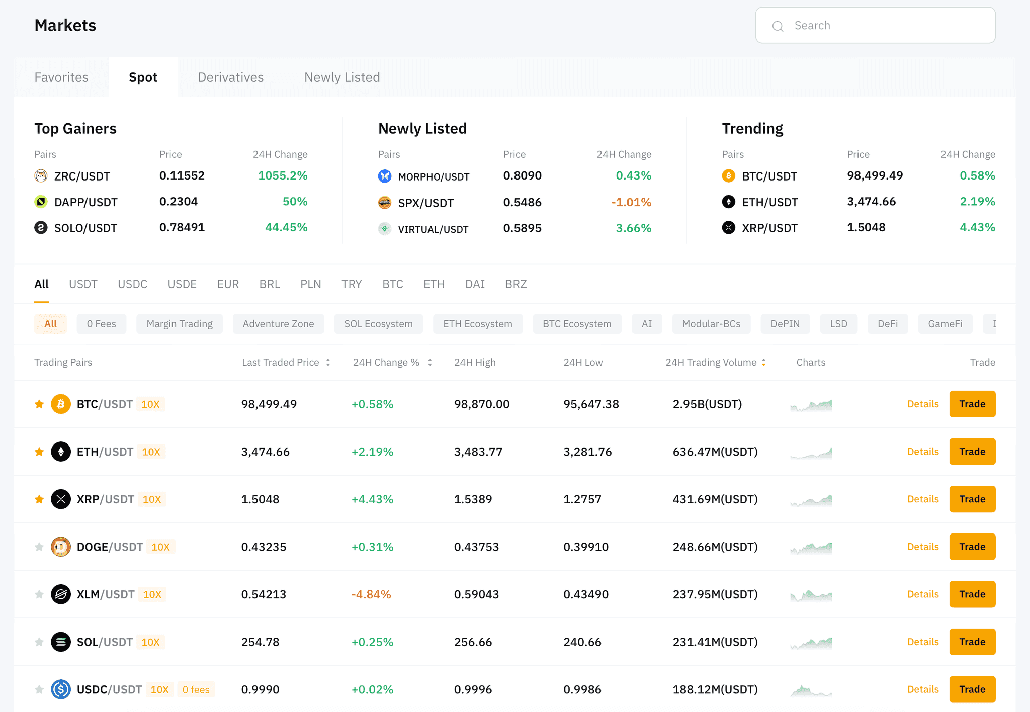Click the BTC coin icon in Trending
1030x712 pixels.
click(x=728, y=176)
